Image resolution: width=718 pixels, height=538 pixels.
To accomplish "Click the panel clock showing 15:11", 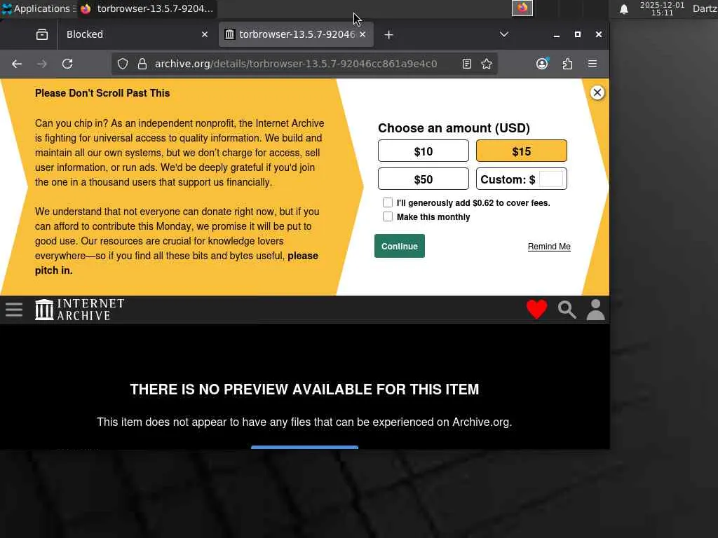I will click(662, 8).
